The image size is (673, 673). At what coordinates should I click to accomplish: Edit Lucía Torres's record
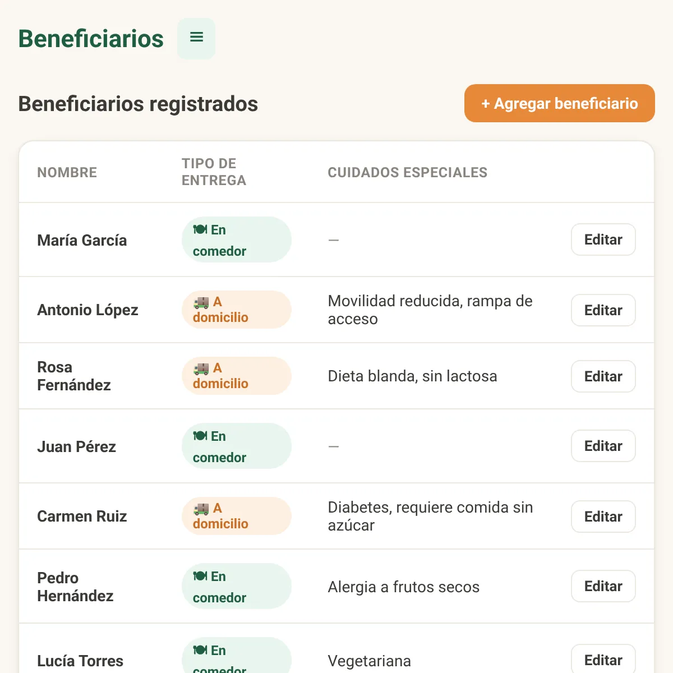point(603,659)
